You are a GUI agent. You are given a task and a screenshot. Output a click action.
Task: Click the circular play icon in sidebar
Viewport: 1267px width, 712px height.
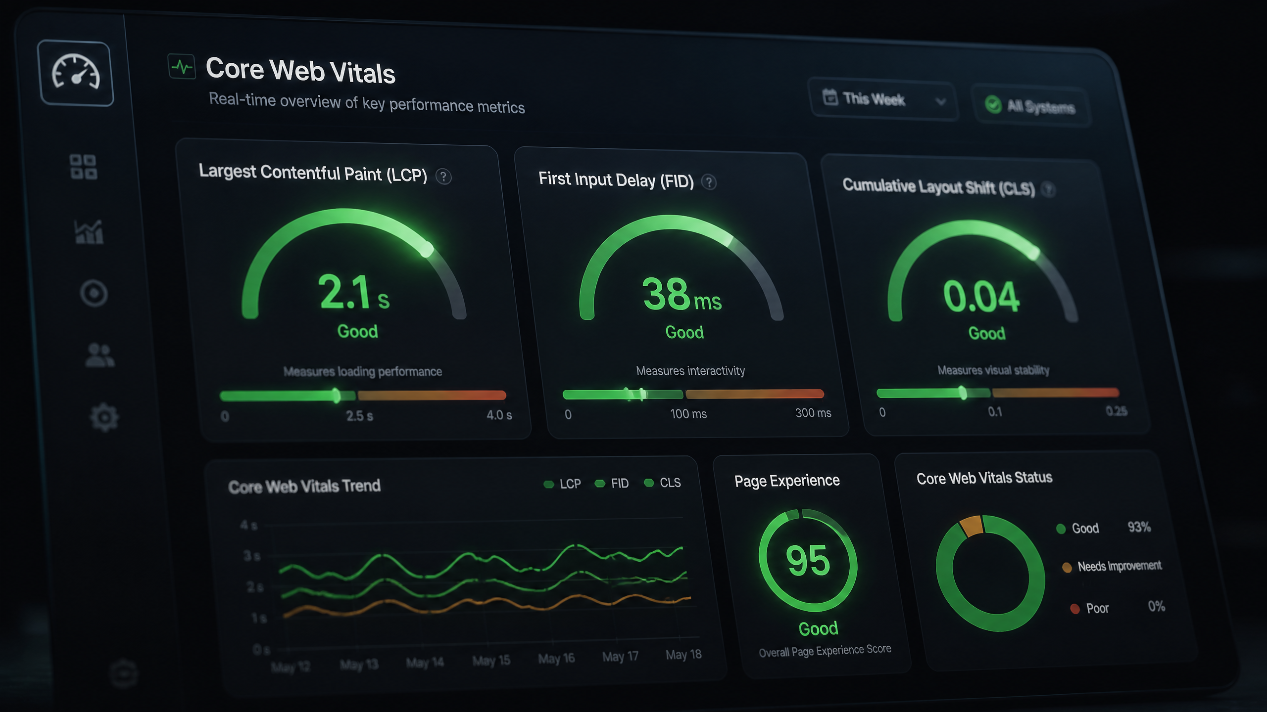94,293
